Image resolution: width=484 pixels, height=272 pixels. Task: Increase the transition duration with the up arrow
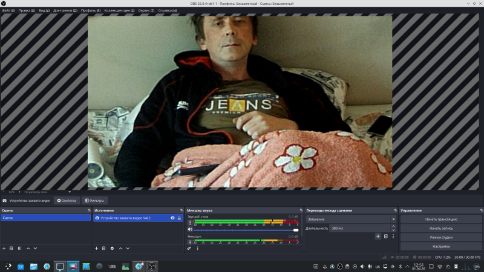coord(394,227)
